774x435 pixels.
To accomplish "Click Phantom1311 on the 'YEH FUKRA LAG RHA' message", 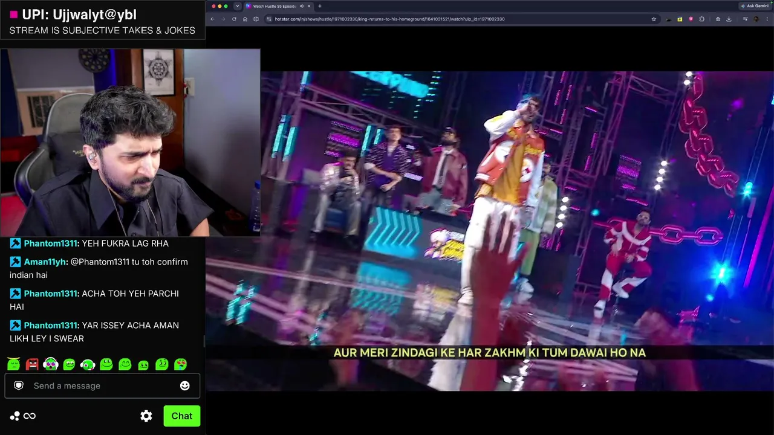I will point(51,243).
